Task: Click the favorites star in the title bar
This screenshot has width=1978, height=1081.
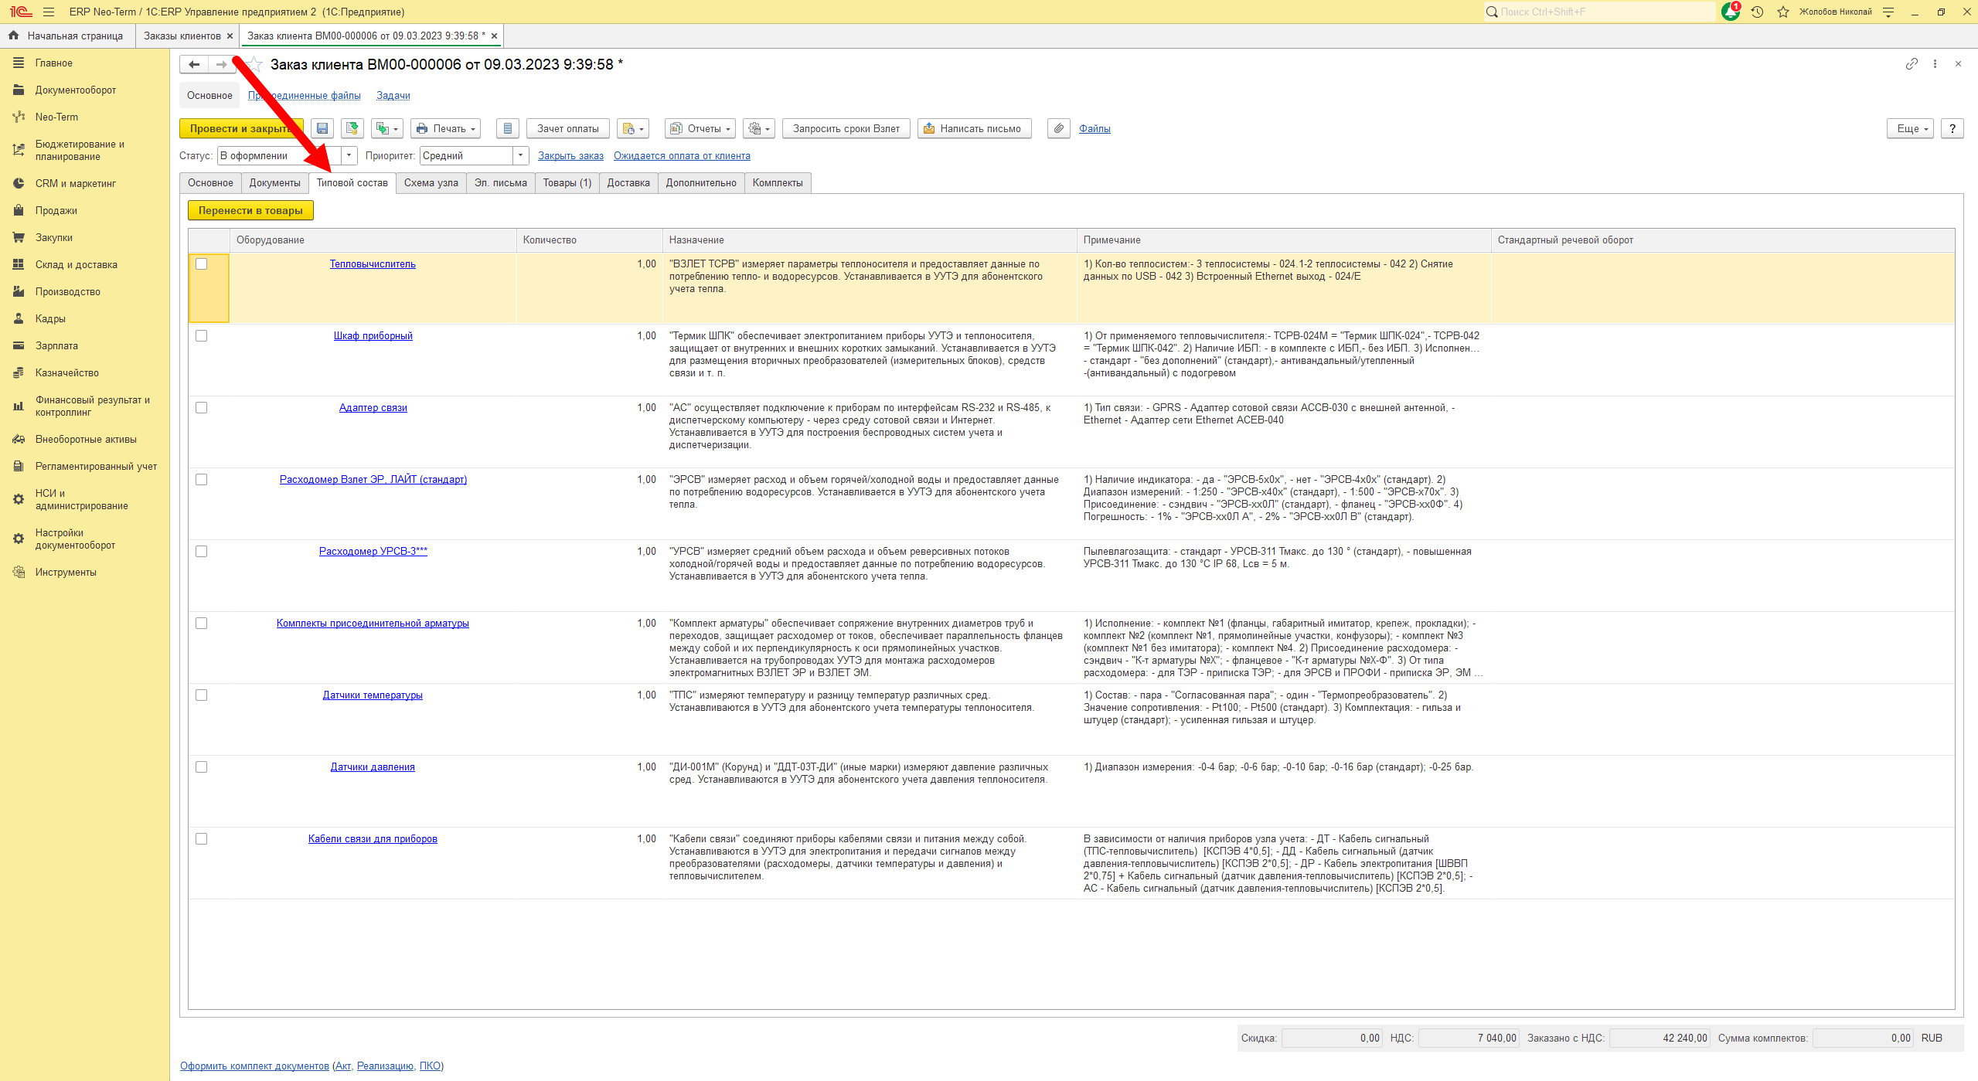Action: 1782,12
